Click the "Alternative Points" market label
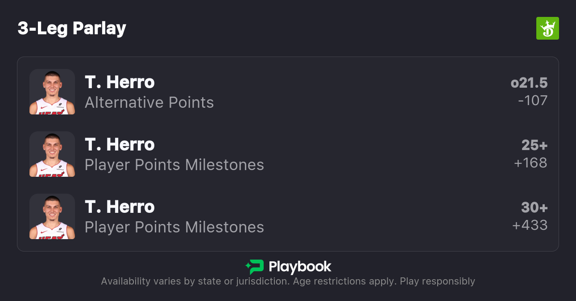Screen dimensions: 576x301 click(x=149, y=103)
